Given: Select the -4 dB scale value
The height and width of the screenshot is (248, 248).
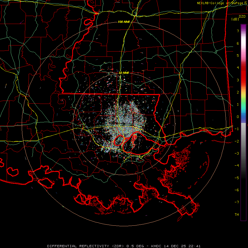Looking at the screenshot, I should point(237,166).
